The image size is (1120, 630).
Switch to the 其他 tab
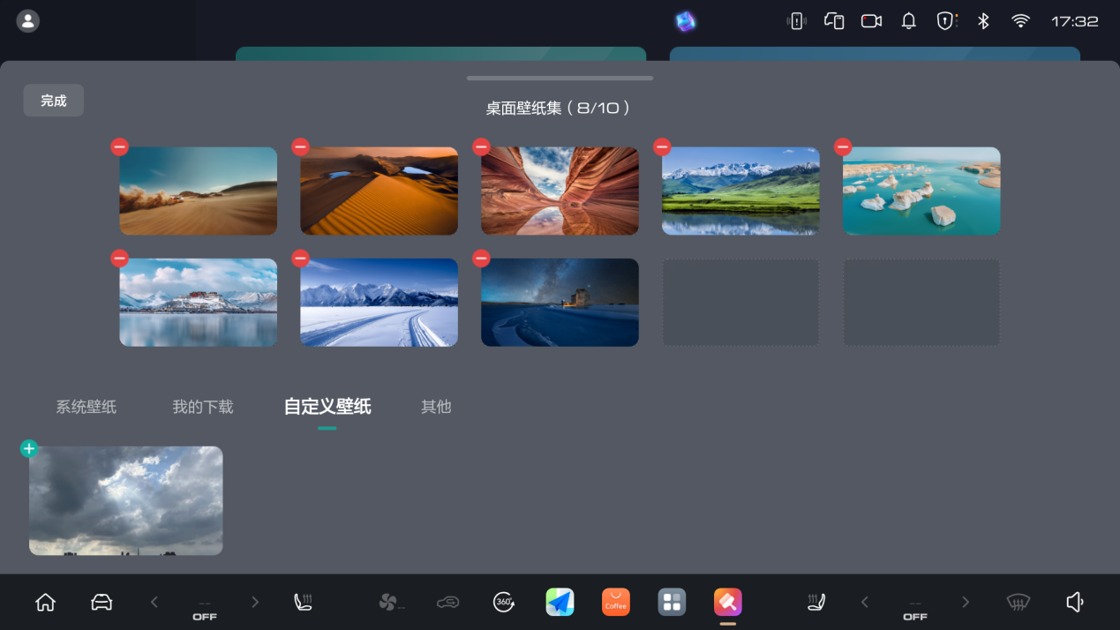point(436,407)
